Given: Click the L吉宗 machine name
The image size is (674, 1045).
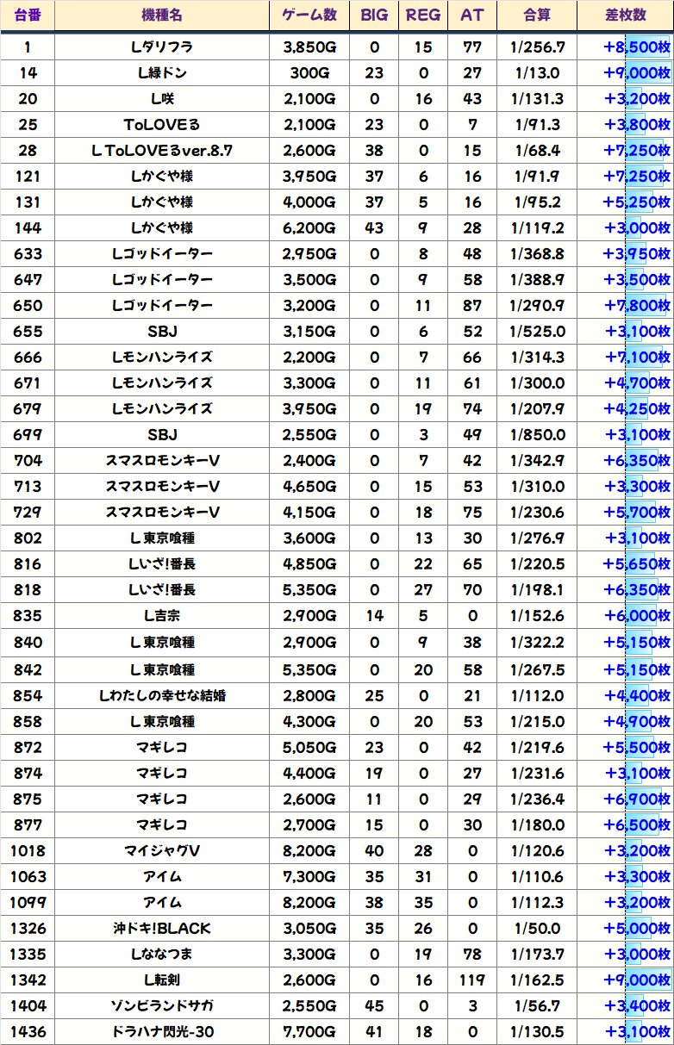Looking at the screenshot, I should point(162,616).
